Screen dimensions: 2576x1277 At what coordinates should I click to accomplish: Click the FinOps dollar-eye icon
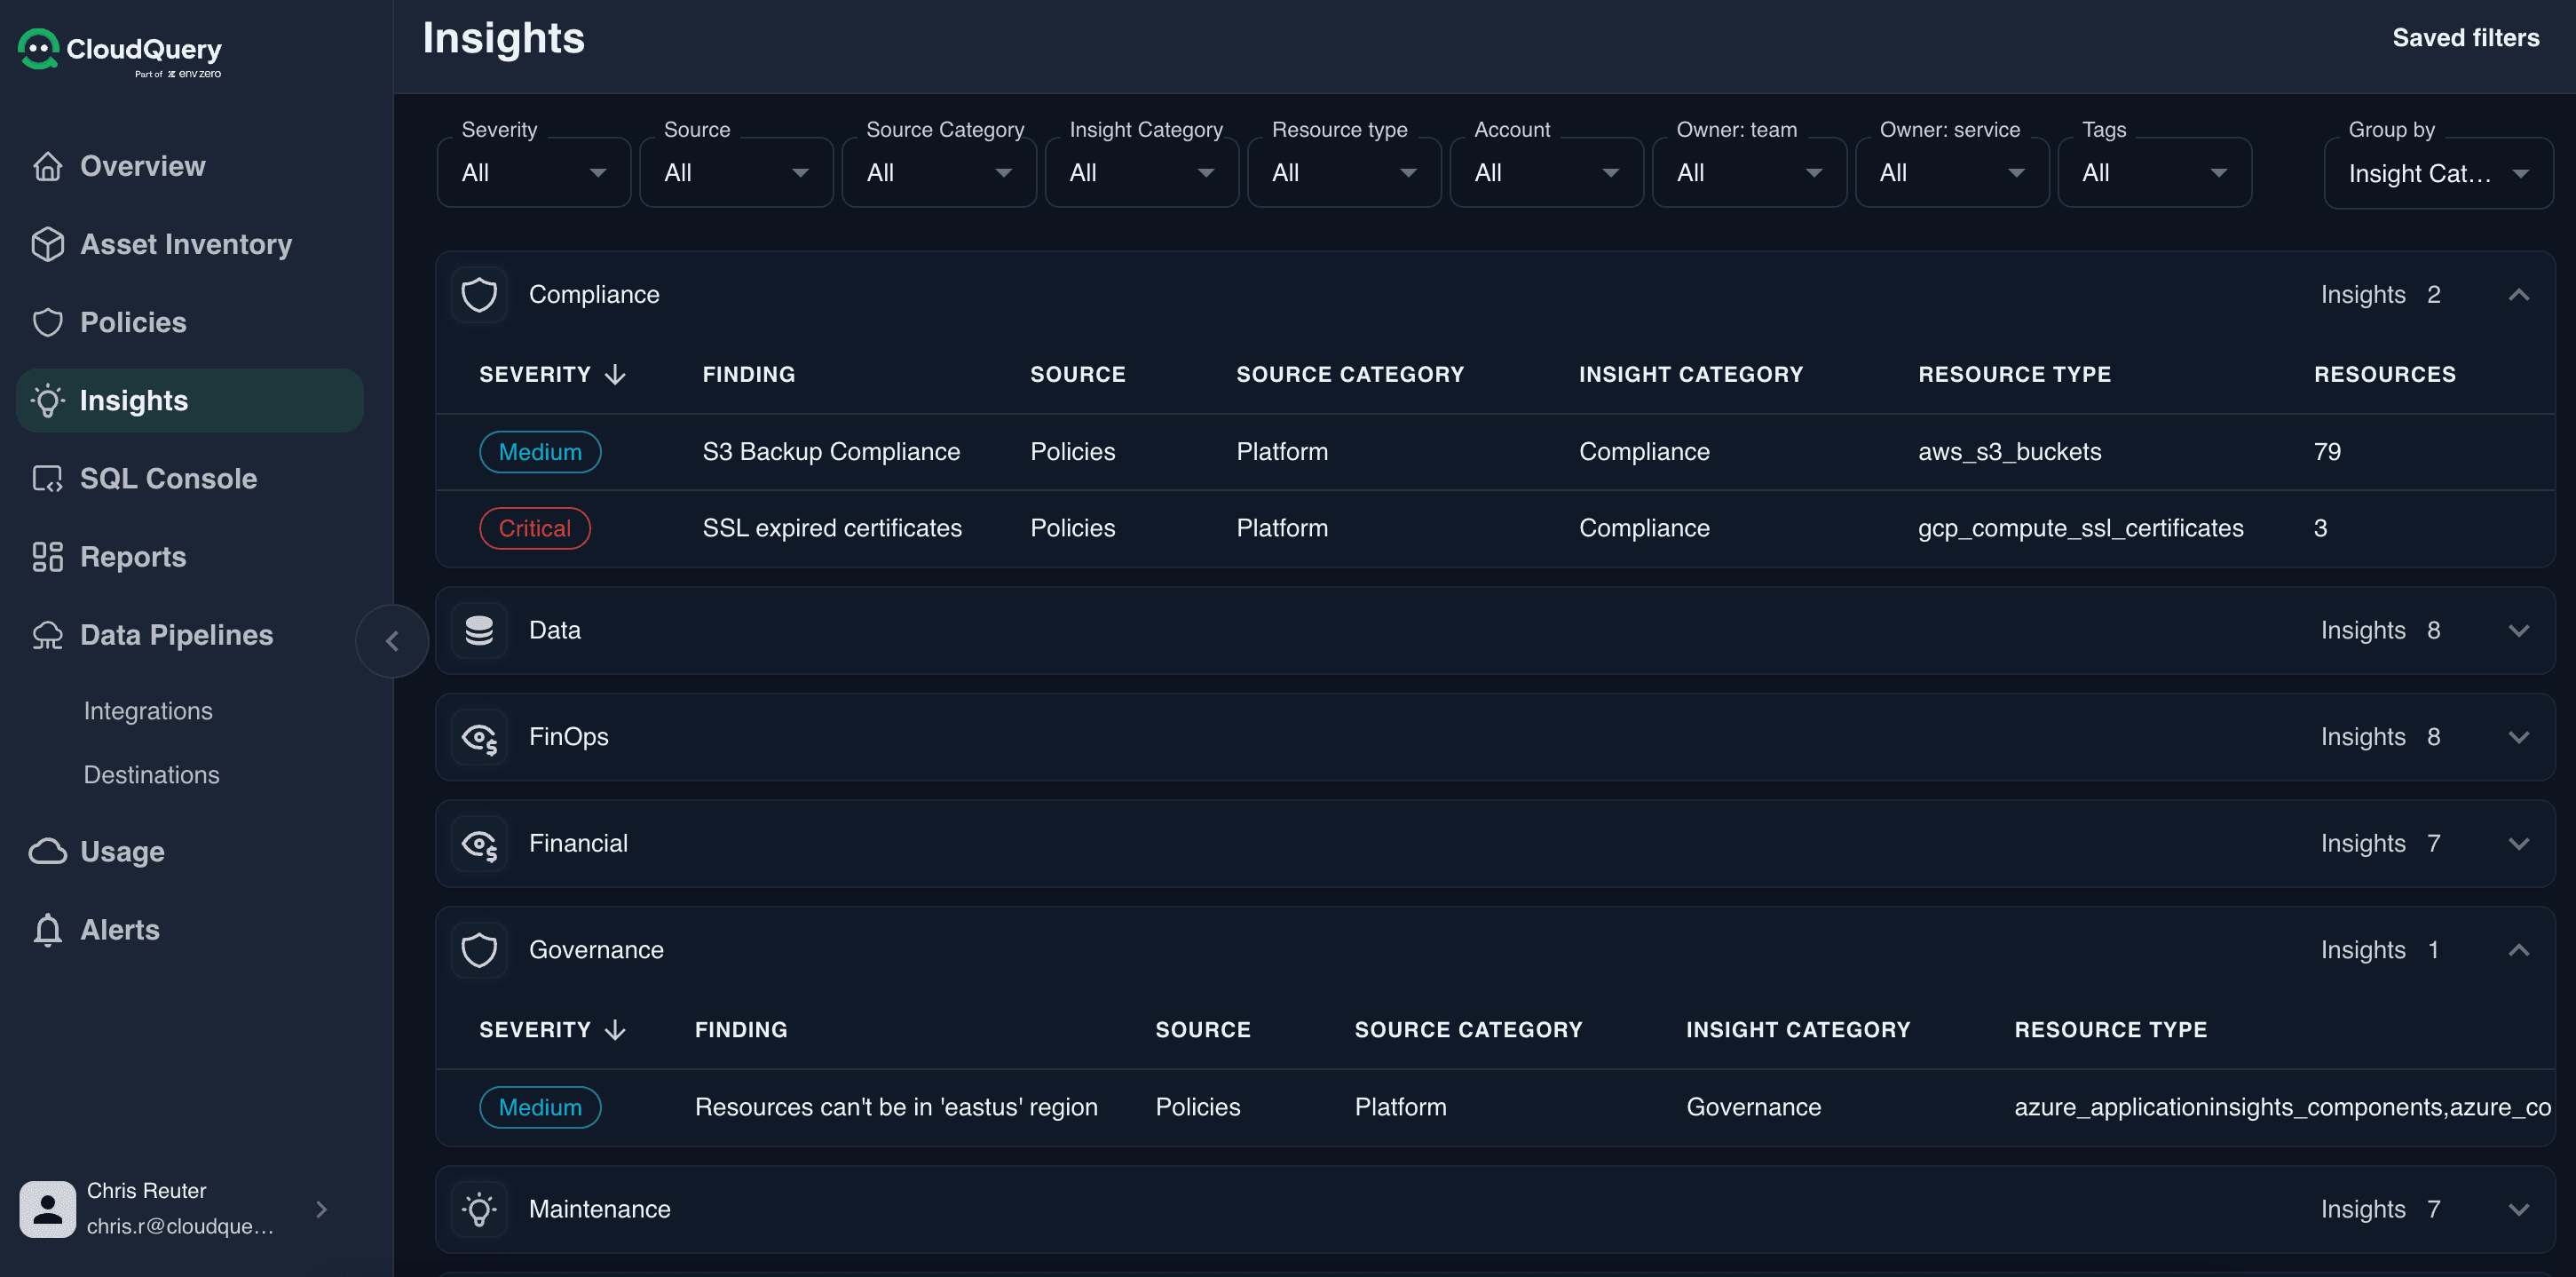click(481, 738)
